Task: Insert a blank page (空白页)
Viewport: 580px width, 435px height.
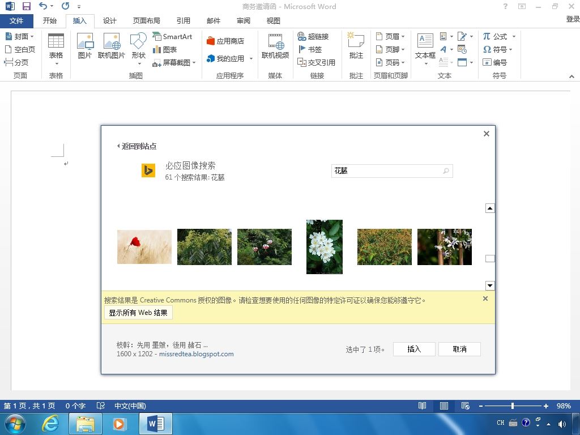Action: [x=20, y=49]
